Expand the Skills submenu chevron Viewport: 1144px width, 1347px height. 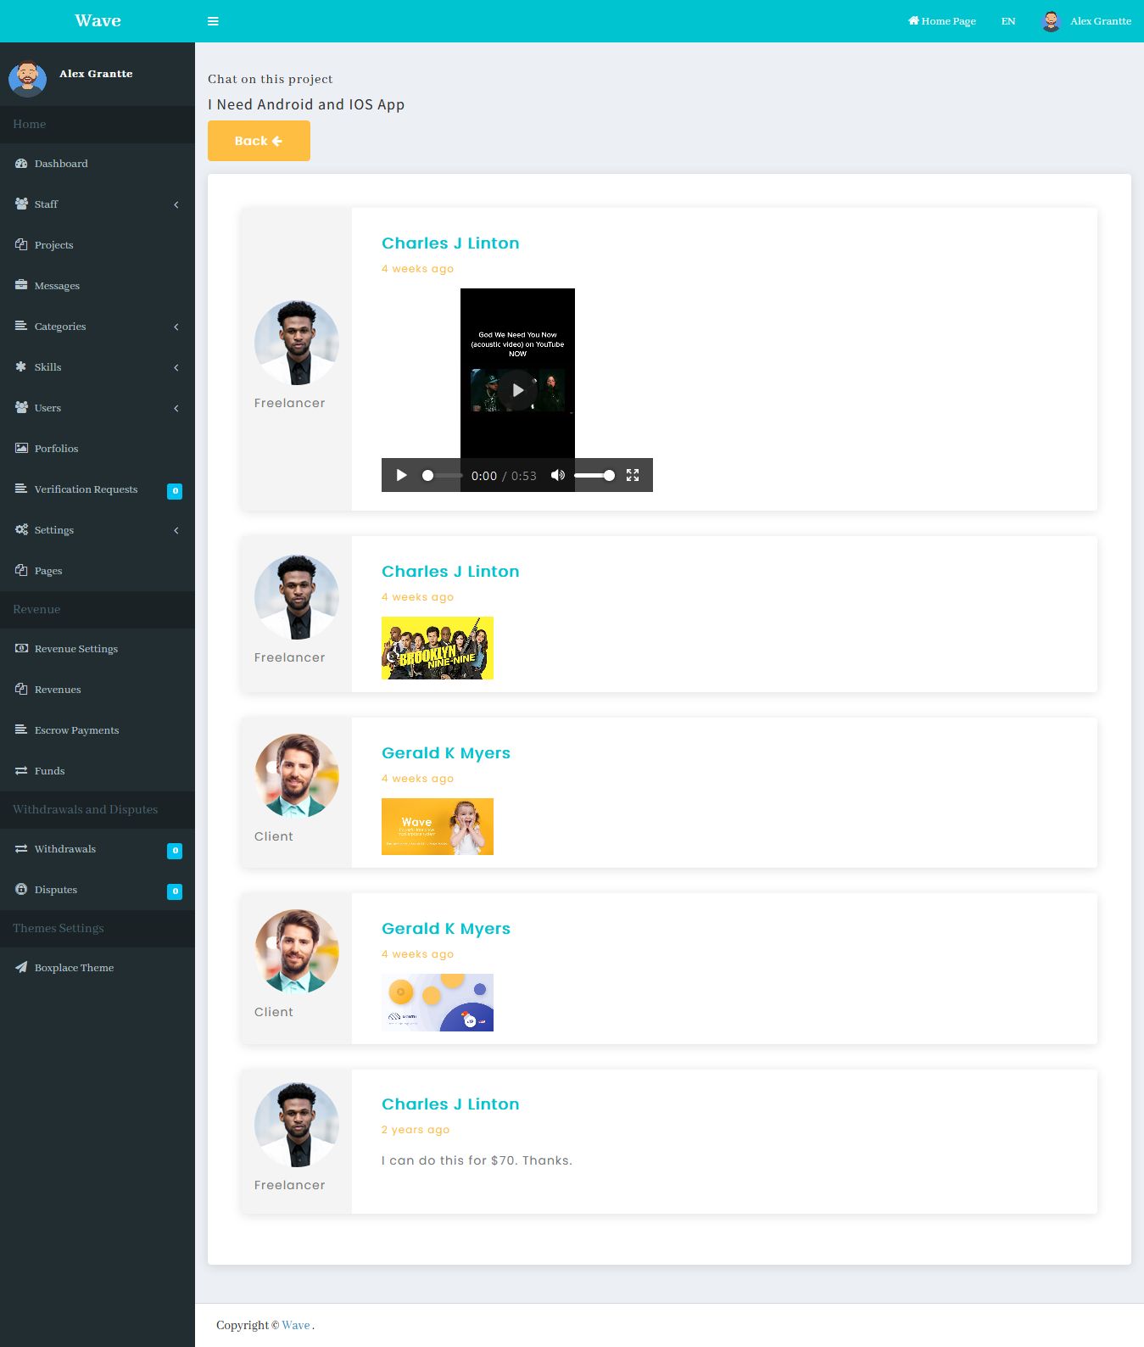point(176,367)
